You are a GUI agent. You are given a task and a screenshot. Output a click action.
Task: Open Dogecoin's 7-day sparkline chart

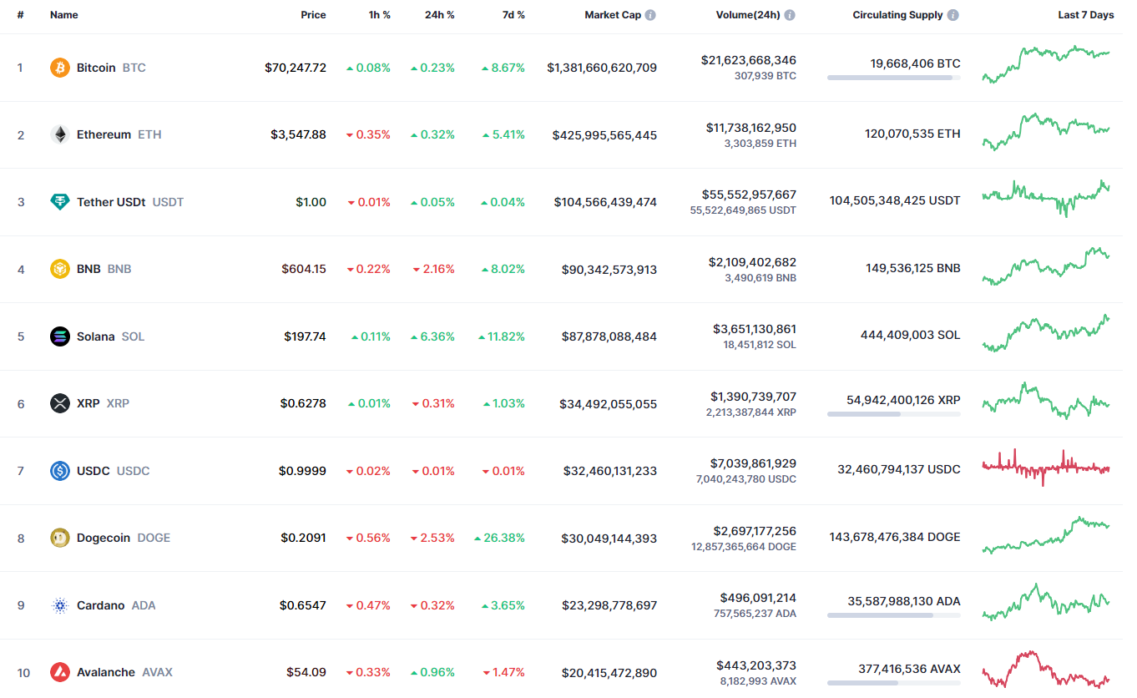1046,536
